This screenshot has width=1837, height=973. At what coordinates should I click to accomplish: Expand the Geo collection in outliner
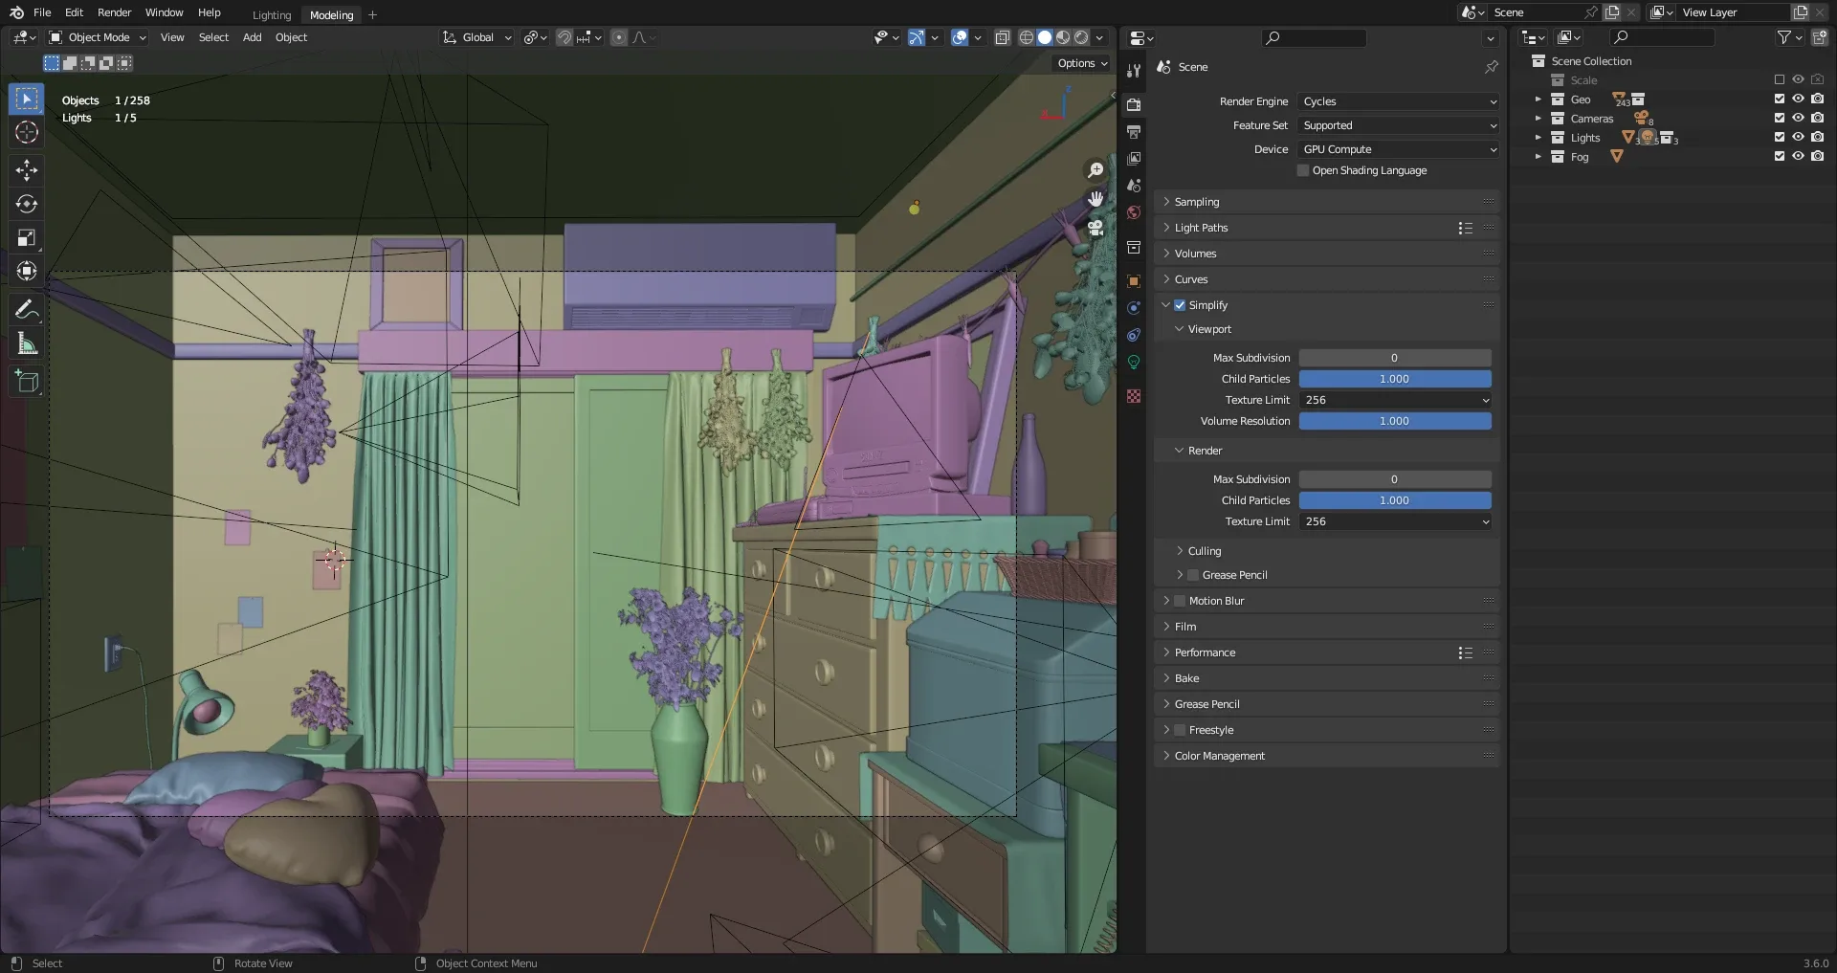pyautogui.click(x=1538, y=100)
